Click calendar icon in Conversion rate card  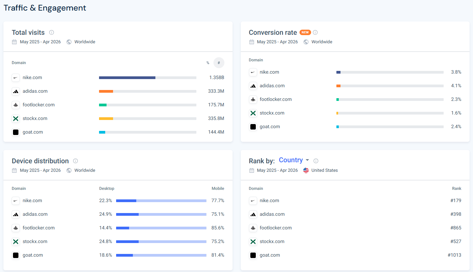point(251,42)
